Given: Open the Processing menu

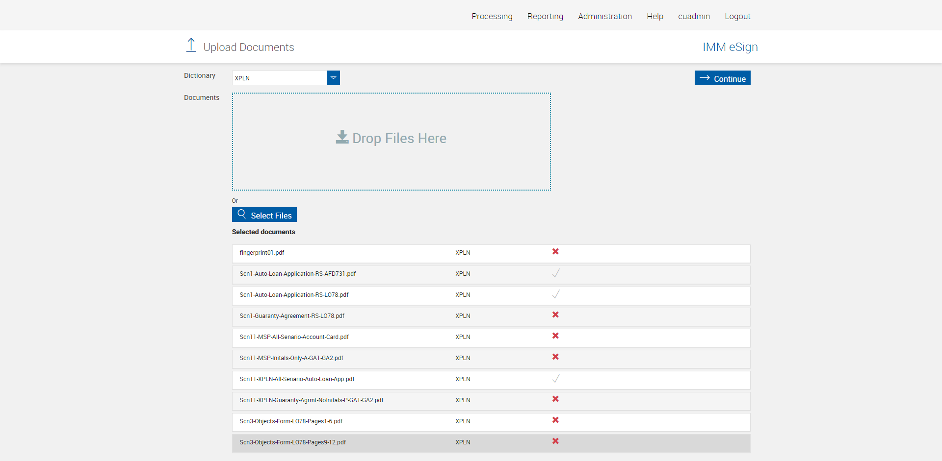Looking at the screenshot, I should pyautogui.click(x=492, y=16).
